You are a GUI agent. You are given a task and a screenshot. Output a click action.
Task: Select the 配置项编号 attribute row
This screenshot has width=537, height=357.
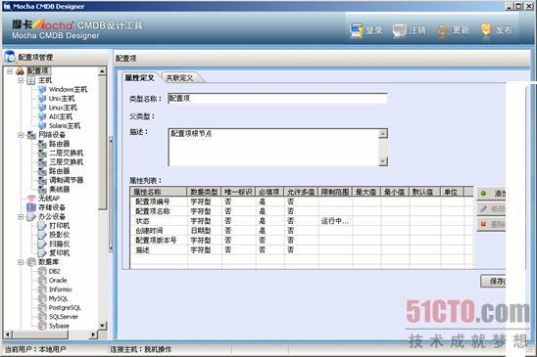pyautogui.click(x=302, y=201)
